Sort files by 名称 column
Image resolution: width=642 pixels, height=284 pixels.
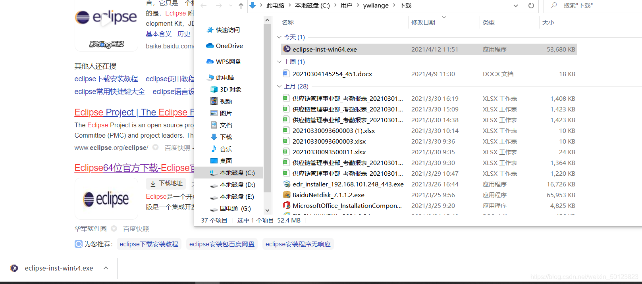[288, 23]
